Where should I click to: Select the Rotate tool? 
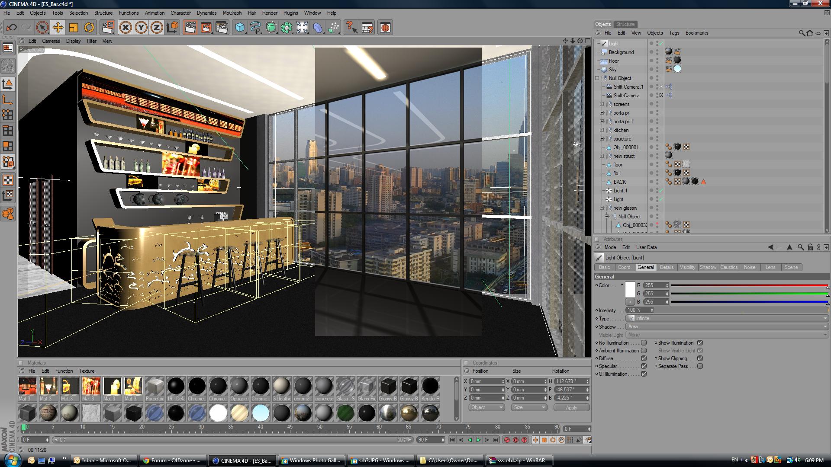(89, 28)
